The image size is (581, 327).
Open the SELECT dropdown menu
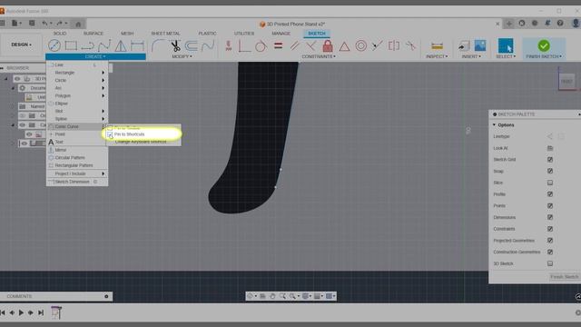tap(506, 56)
